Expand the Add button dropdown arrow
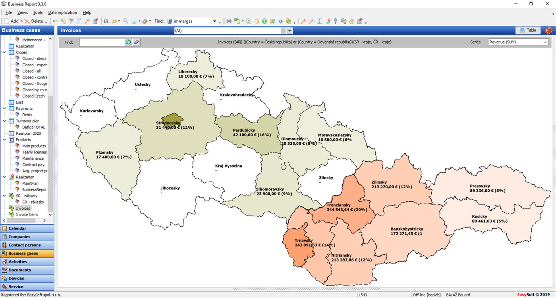The height and width of the screenshot is (298, 556). coord(21,21)
